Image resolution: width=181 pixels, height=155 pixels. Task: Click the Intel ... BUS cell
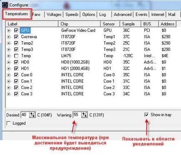[x=150, y=56]
